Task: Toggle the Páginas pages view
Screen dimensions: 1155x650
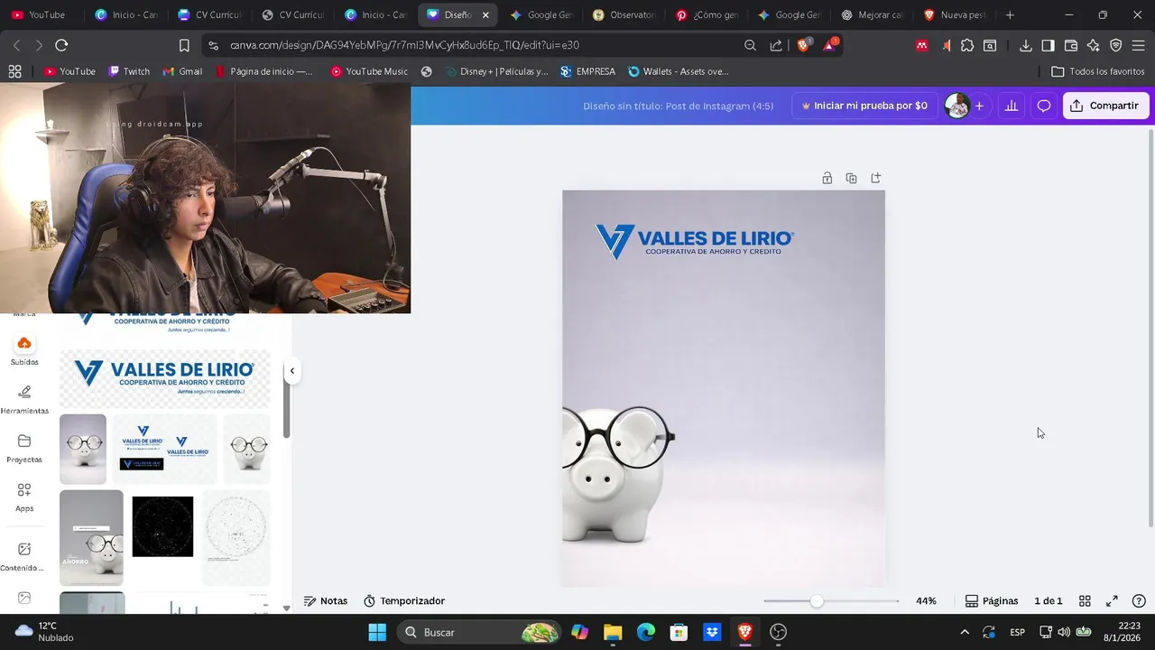Action: click(x=992, y=601)
